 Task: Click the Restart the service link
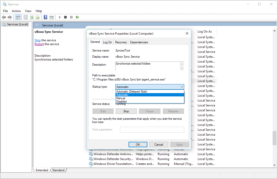tap(39, 44)
